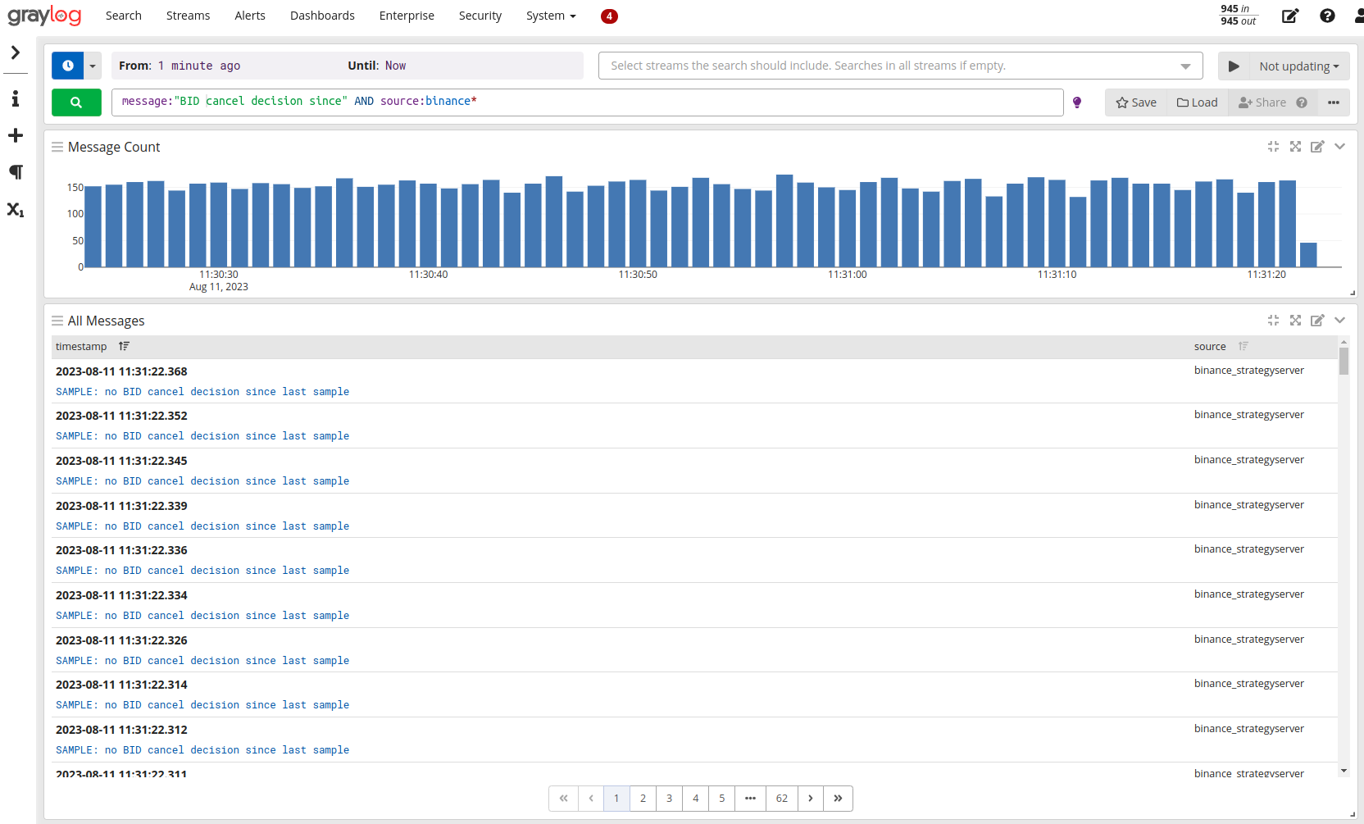The height and width of the screenshot is (824, 1364).
Task: Open the sidebar info description icon
Action: point(16,98)
